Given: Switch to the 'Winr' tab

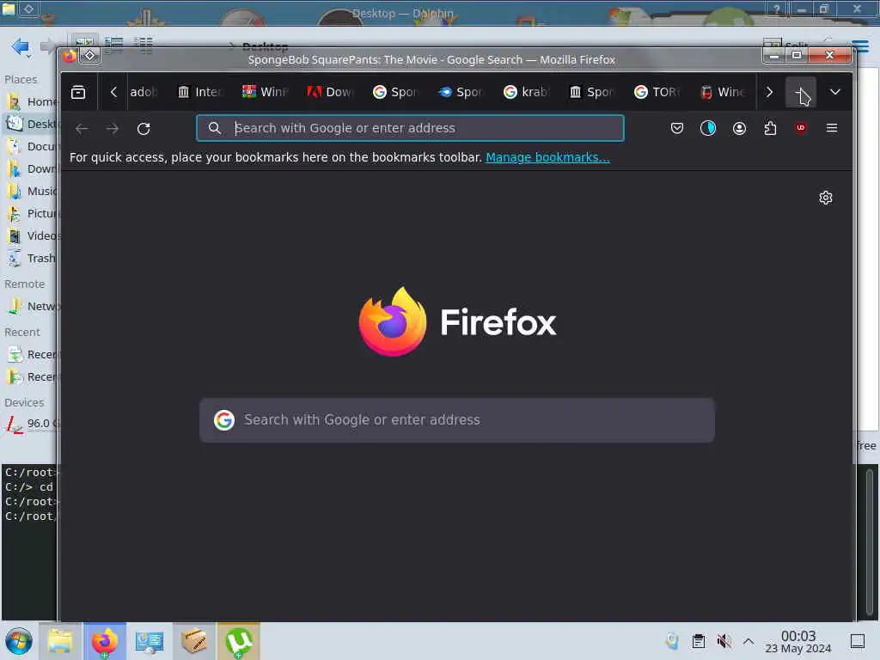Looking at the screenshot, I should tap(266, 92).
